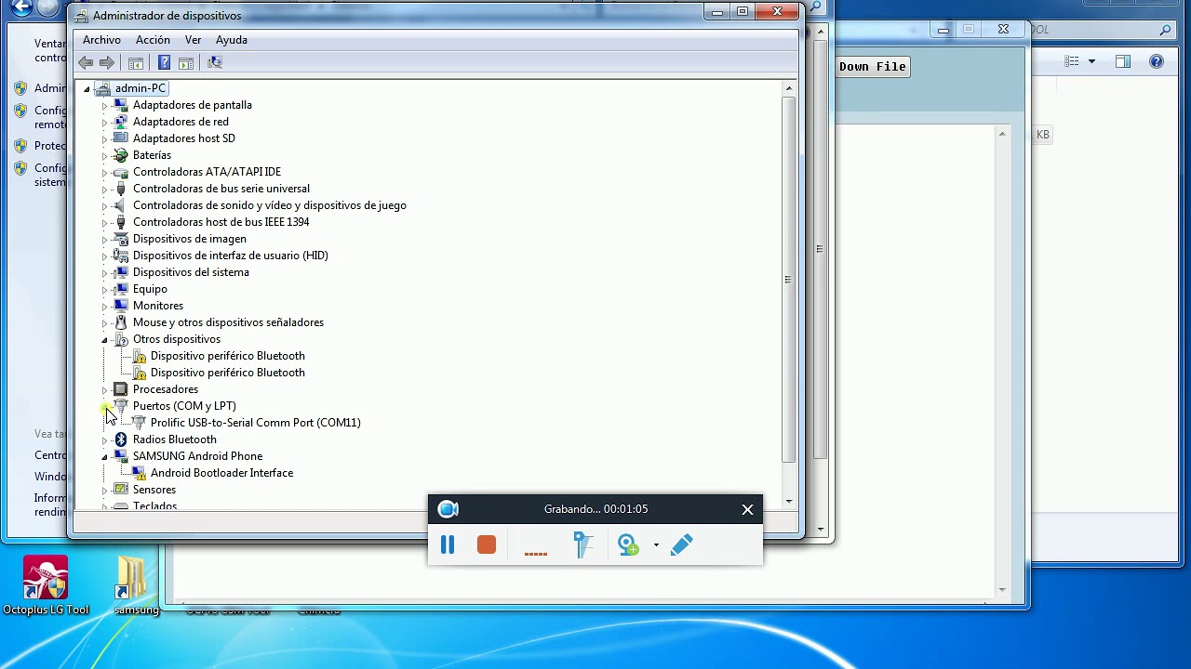The width and height of the screenshot is (1191, 669).
Task: Collapse the Otros dispositivos node
Action: click(x=104, y=340)
